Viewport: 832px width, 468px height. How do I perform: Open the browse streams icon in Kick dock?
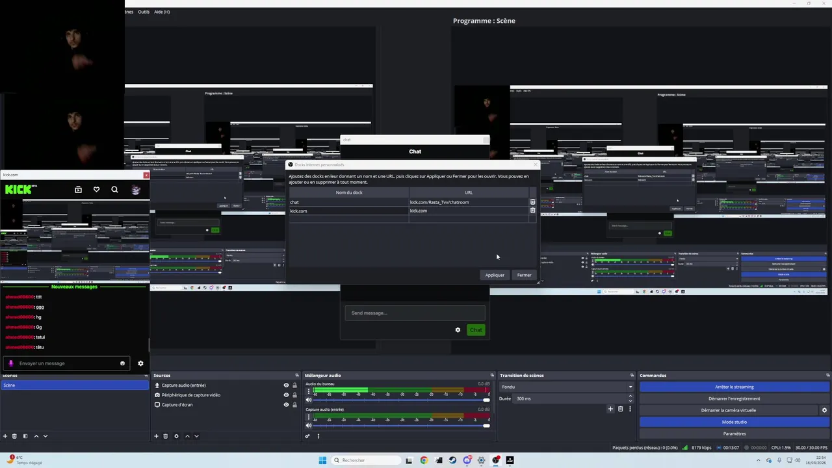pos(78,189)
